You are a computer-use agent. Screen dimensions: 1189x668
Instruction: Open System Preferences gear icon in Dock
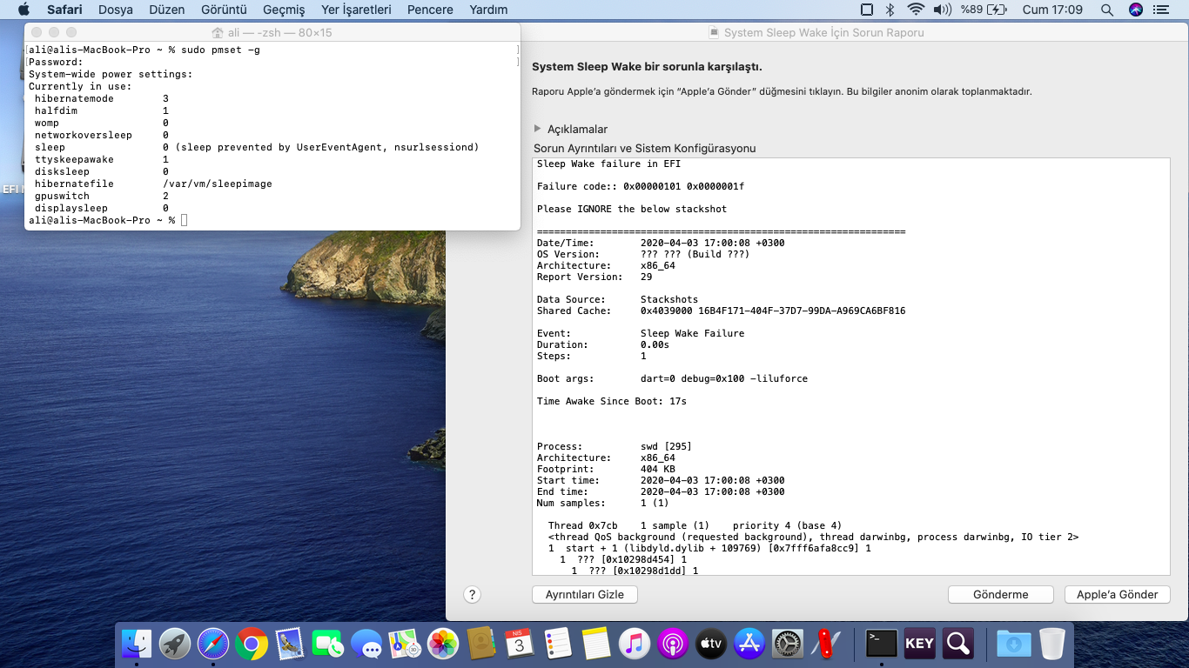pyautogui.click(x=789, y=644)
